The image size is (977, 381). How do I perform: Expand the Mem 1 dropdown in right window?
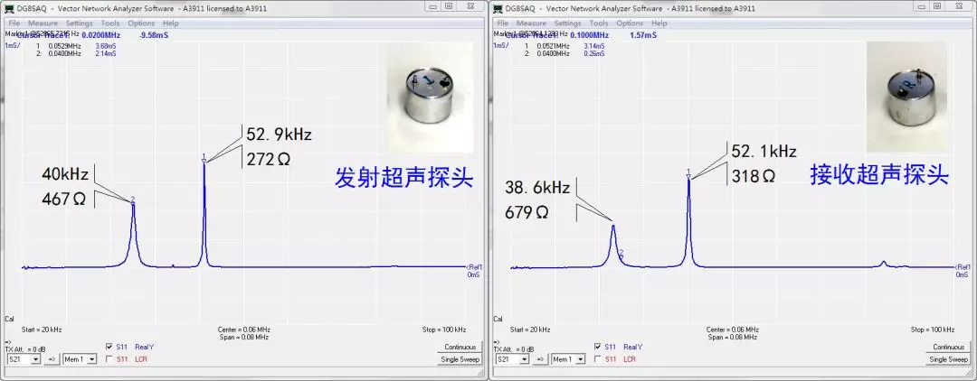[580, 359]
